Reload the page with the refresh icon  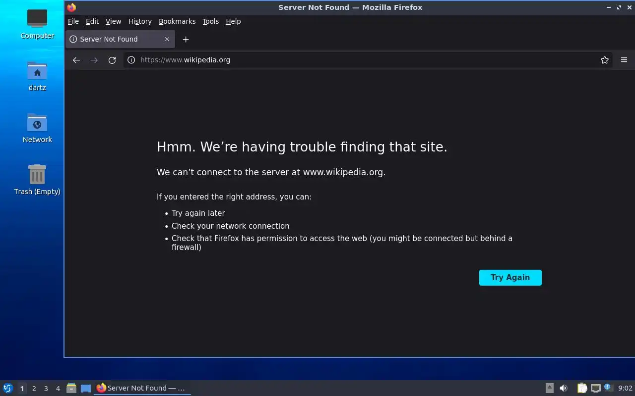pyautogui.click(x=112, y=60)
